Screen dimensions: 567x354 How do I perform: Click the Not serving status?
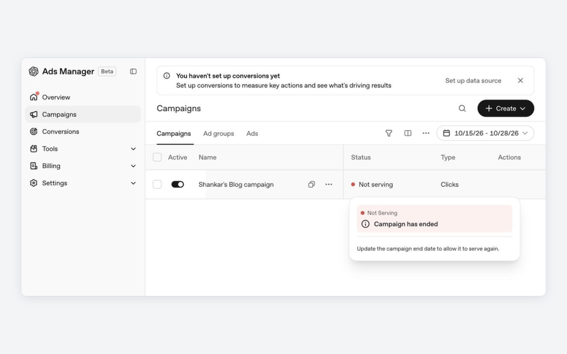[x=372, y=184]
